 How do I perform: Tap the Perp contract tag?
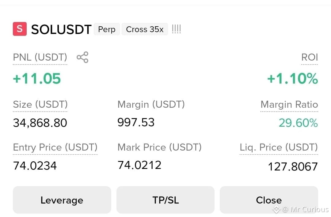107,29
